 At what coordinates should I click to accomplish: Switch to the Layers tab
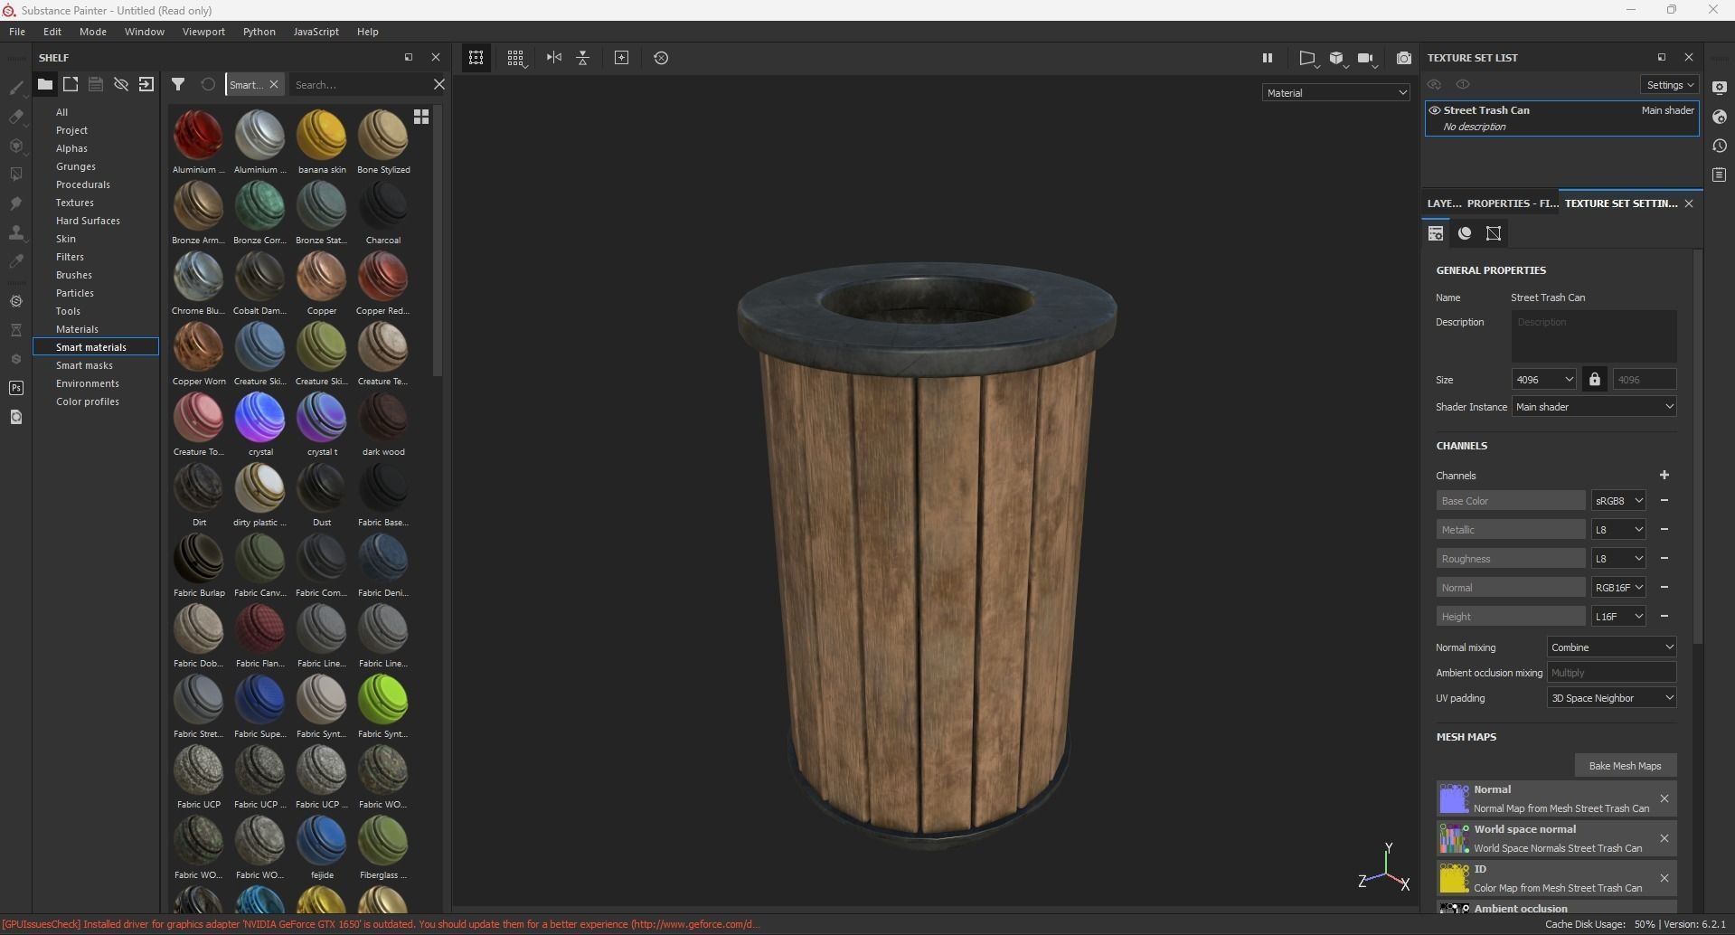pos(1443,203)
